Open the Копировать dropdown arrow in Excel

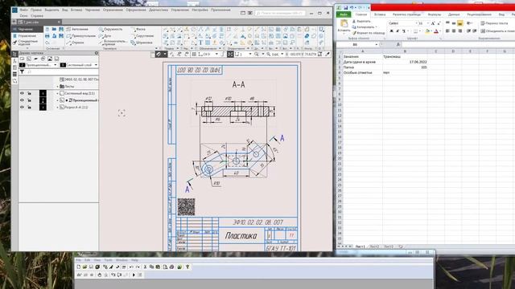click(376, 27)
